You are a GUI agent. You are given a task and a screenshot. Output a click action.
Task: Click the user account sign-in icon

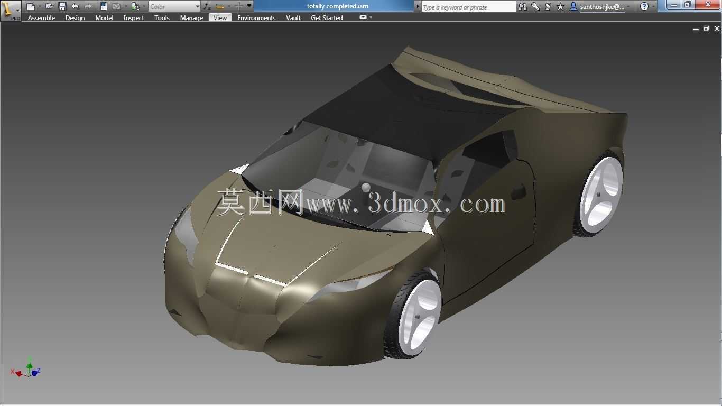(x=573, y=7)
